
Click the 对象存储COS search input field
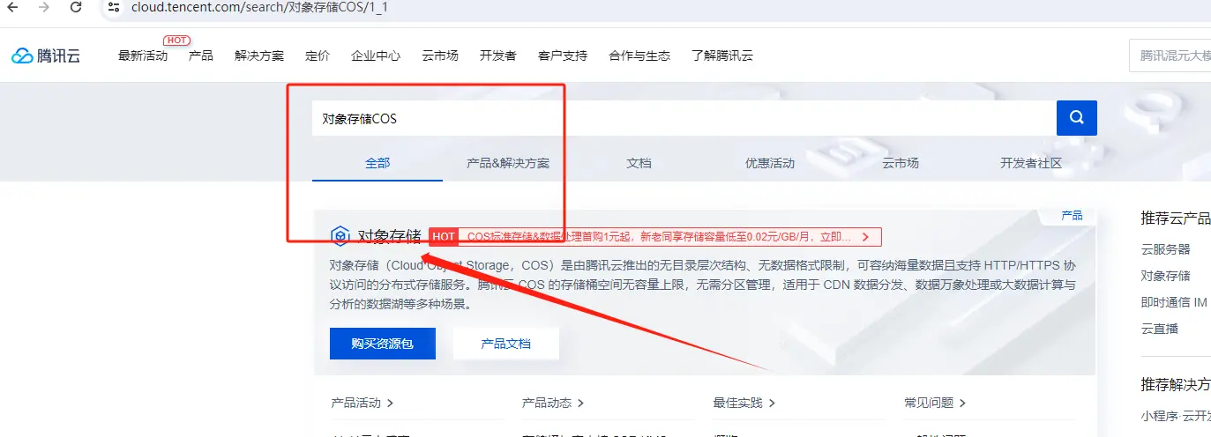684,118
